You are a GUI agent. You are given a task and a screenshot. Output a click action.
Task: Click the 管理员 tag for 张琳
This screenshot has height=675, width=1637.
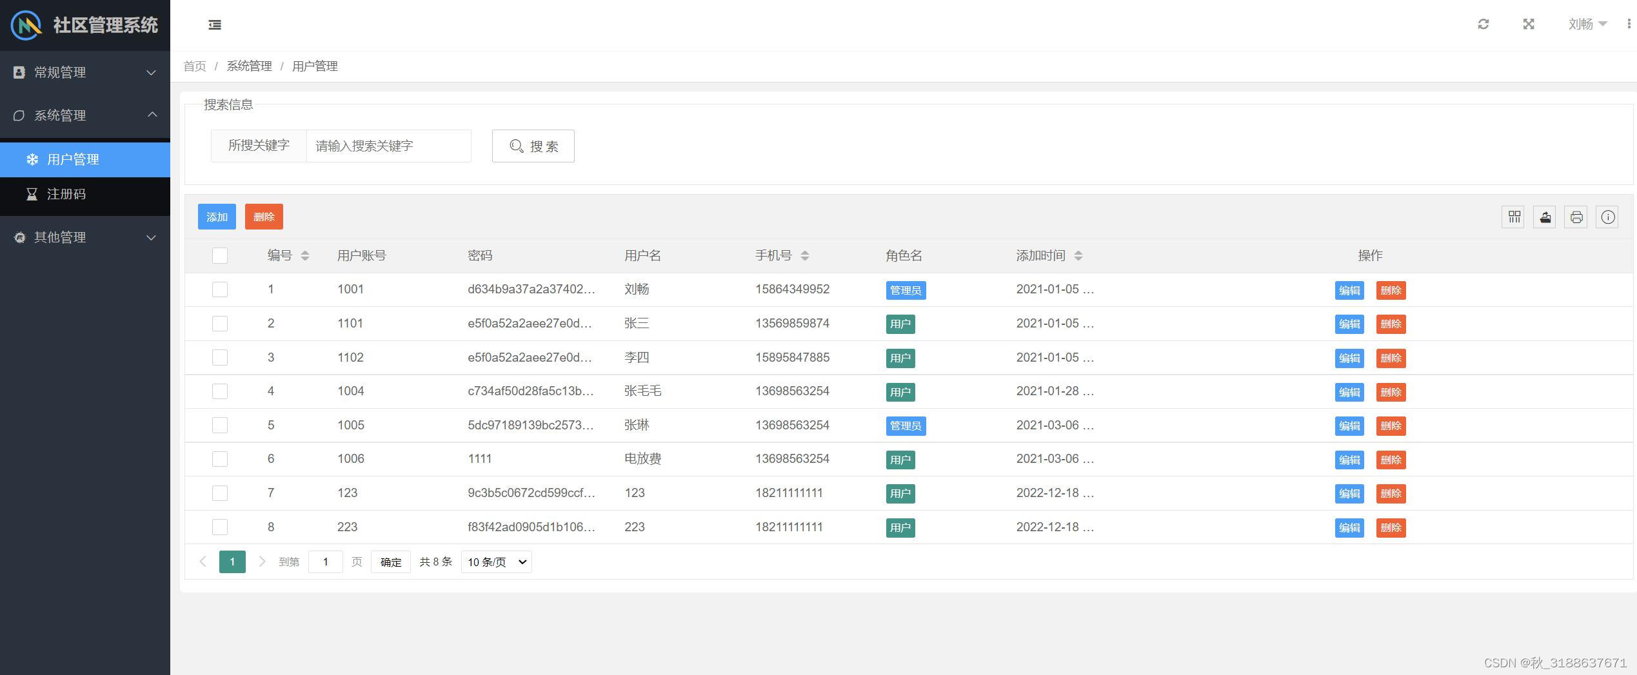(906, 426)
